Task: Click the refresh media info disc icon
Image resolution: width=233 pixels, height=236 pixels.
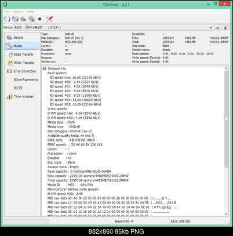Action: (15, 19)
